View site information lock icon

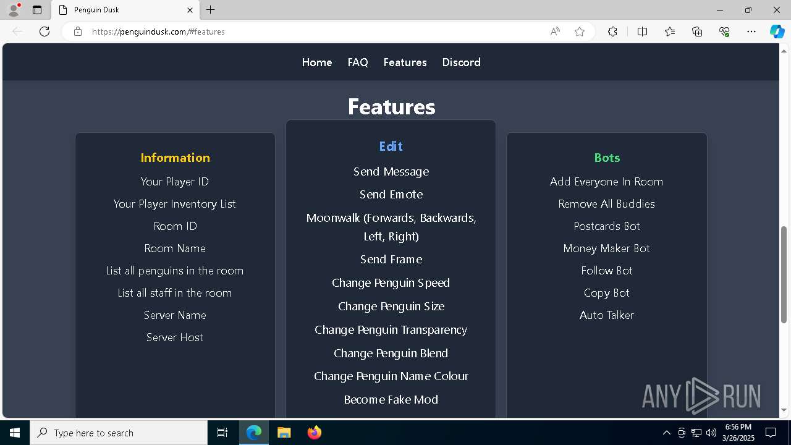78,32
